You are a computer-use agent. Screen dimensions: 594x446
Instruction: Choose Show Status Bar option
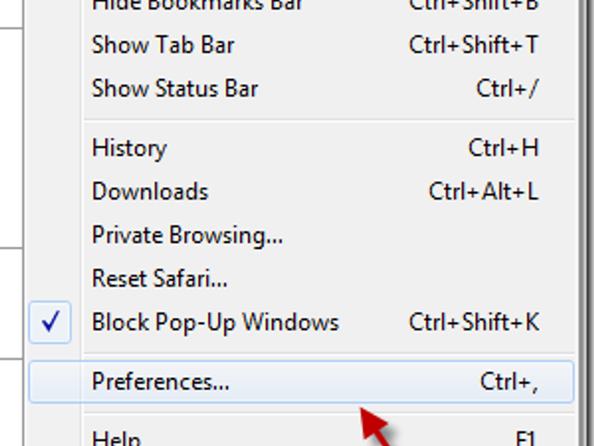click(175, 88)
